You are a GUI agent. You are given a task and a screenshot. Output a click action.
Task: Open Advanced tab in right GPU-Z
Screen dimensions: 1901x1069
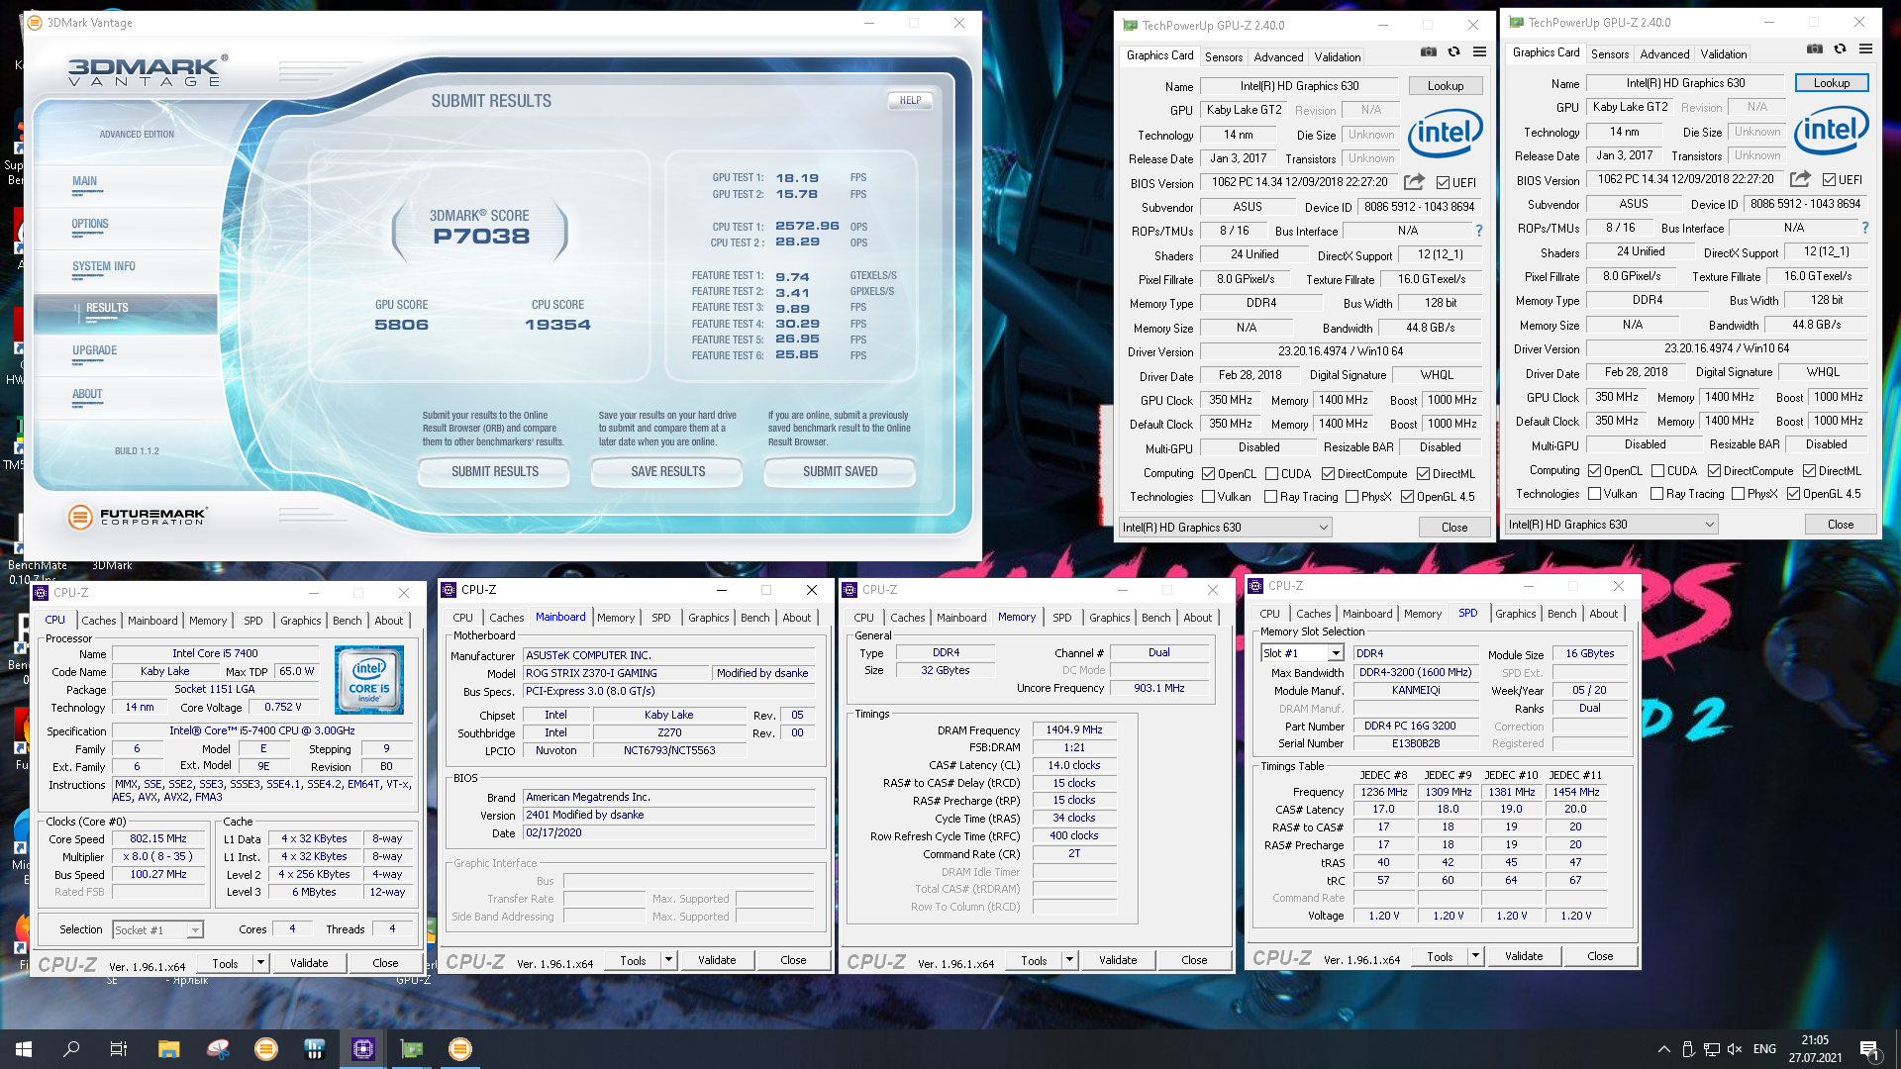point(1664,54)
